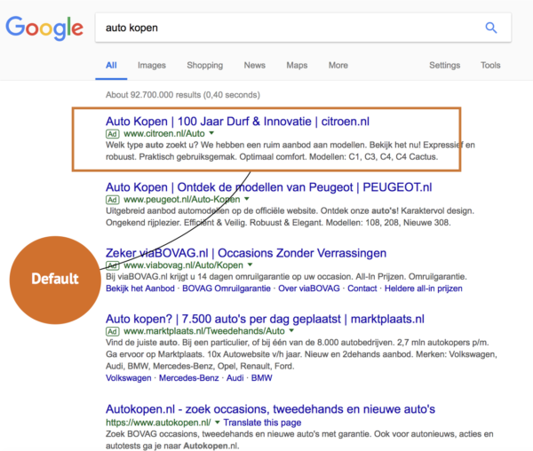Switch to the All tab
The width and height of the screenshot is (533, 451).
pyautogui.click(x=111, y=65)
